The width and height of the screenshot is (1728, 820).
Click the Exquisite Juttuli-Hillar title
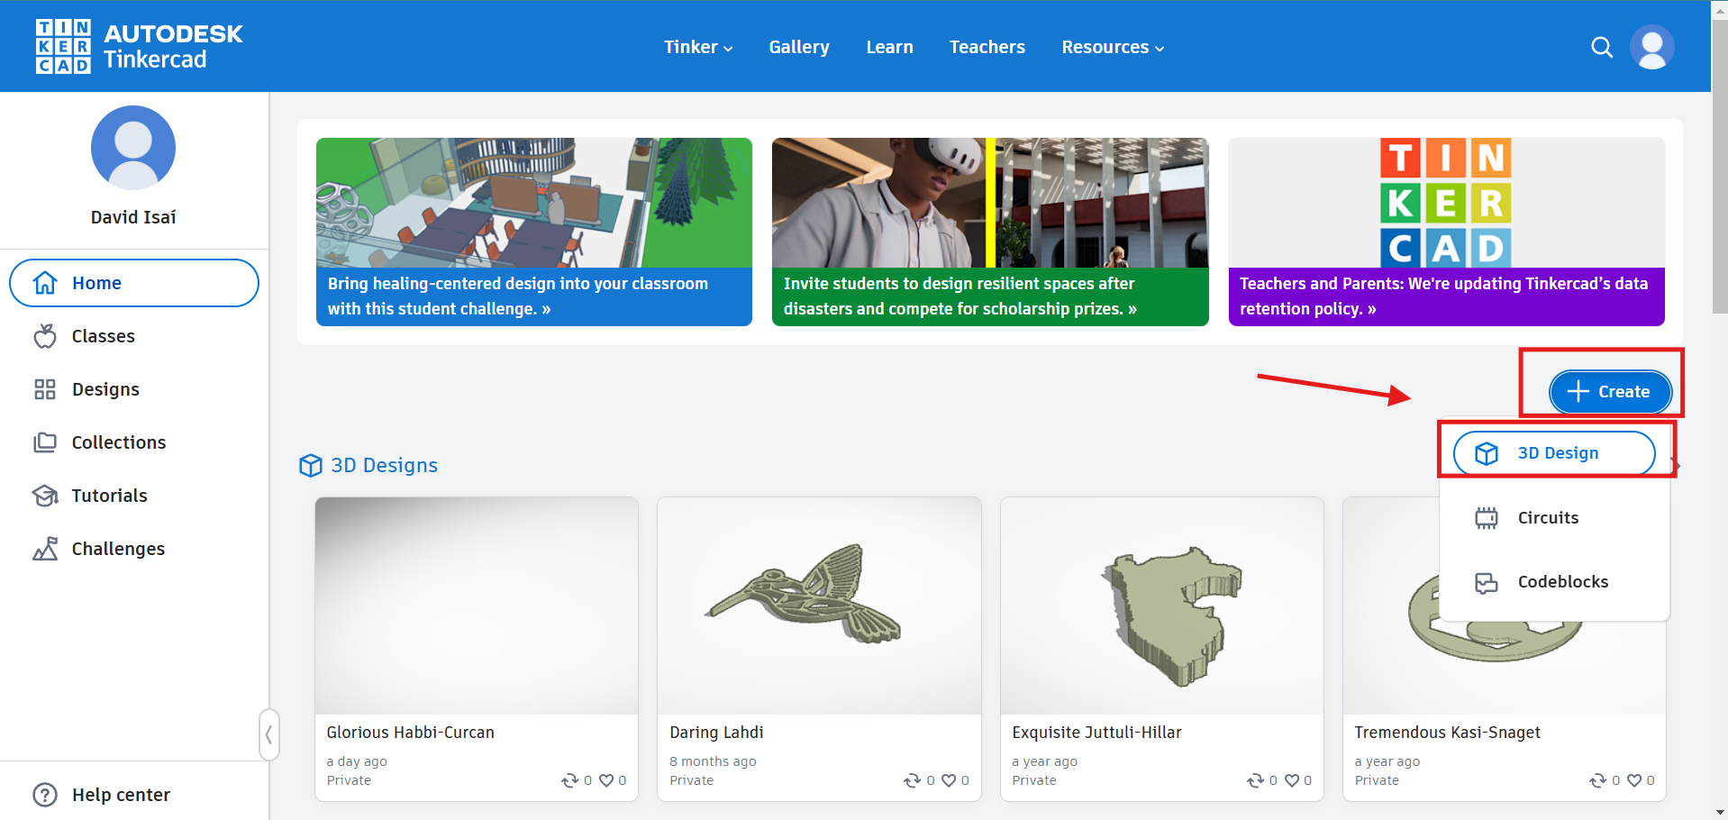tap(1096, 733)
